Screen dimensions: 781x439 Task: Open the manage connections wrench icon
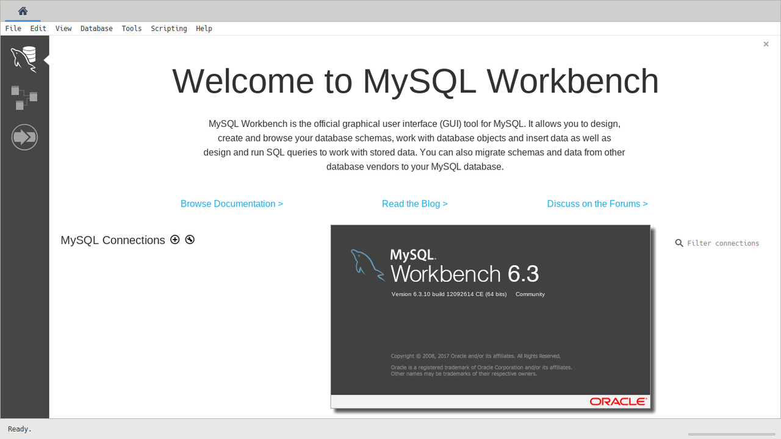190,240
